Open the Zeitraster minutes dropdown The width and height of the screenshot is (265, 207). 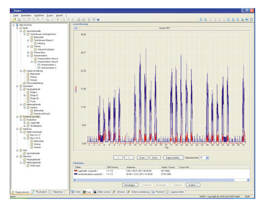pyautogui.click(x=207, y=158)
